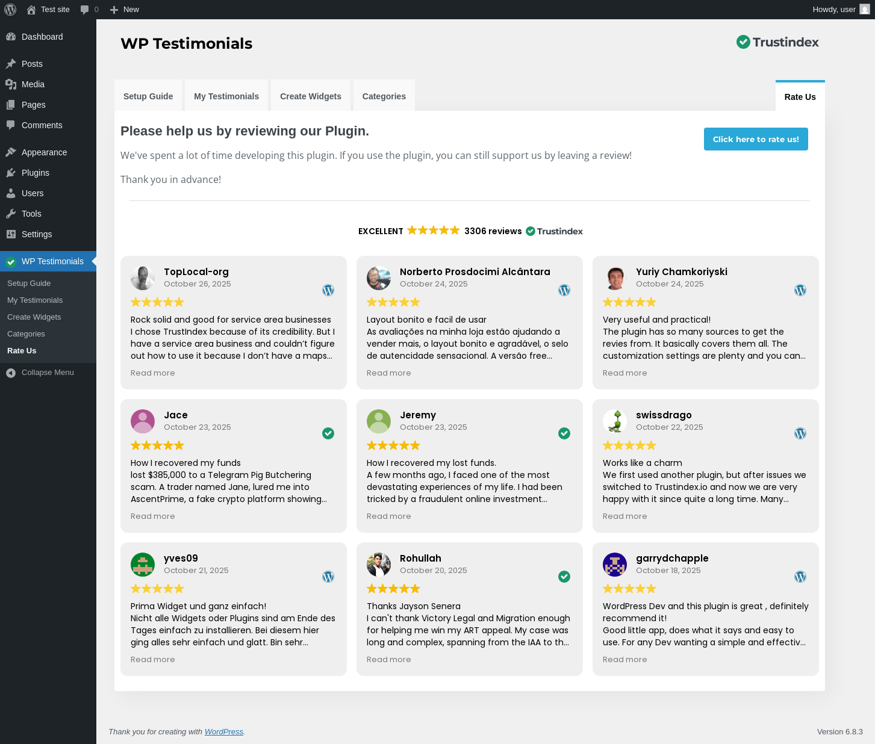
Task: Open the Test site home icon
Action: tap(31, 10)
